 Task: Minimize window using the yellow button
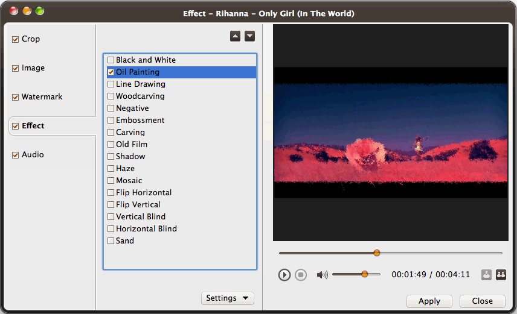click(27, 11)
